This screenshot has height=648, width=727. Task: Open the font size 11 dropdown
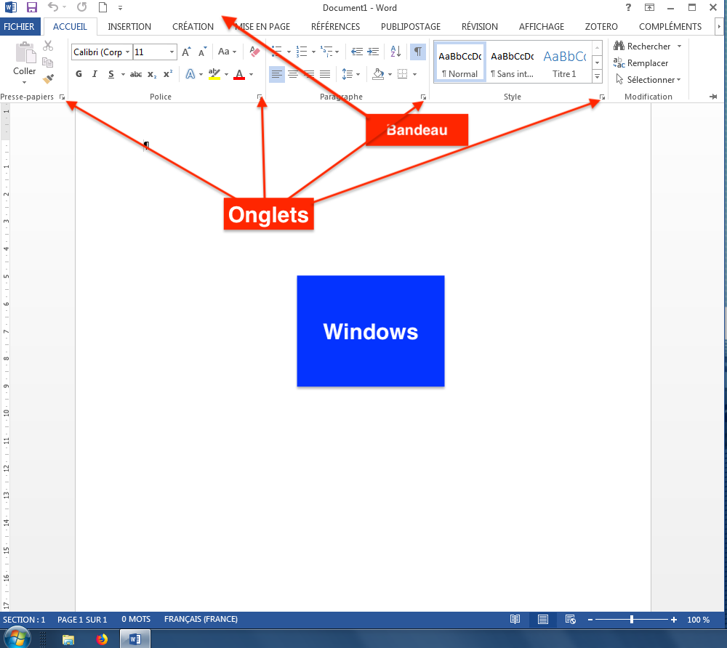point(172,52)
